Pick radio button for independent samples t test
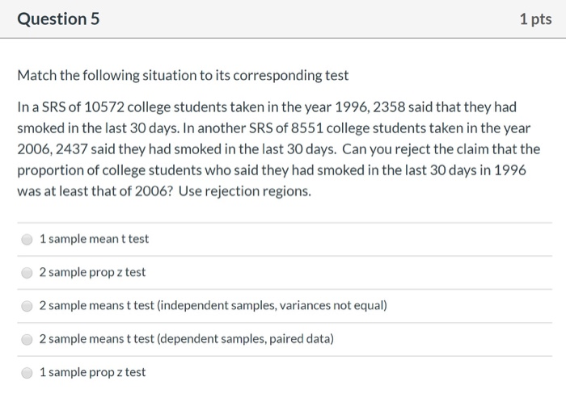The width and height of the screenshot is (566, 406). [27, 306]
